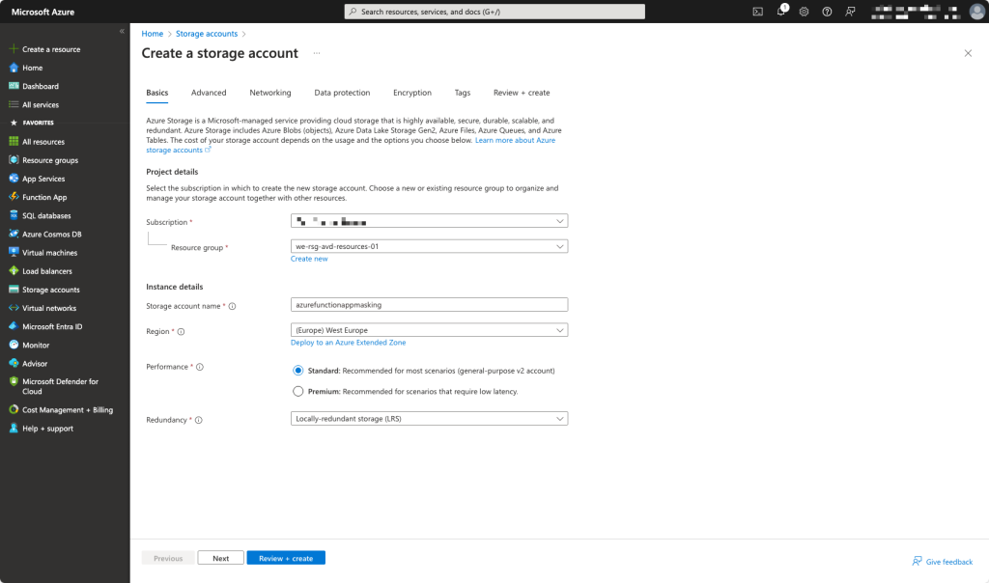Image resolution: width=989 pixels, height=583 pixels.
Task: Click the Microsoft Azure portal logo text
Action: click(42, 12)
